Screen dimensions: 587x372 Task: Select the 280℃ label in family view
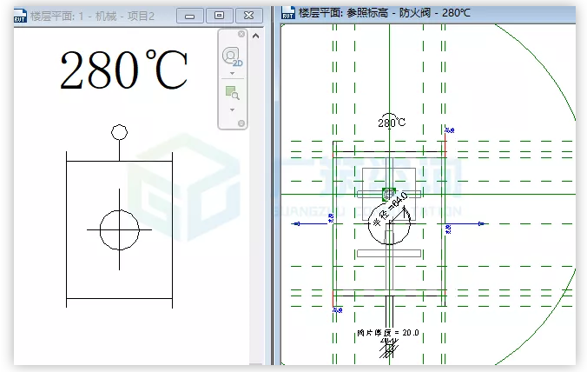click(x=392, y=123)
